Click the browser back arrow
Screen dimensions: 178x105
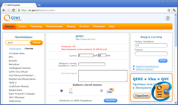[4, 10]
